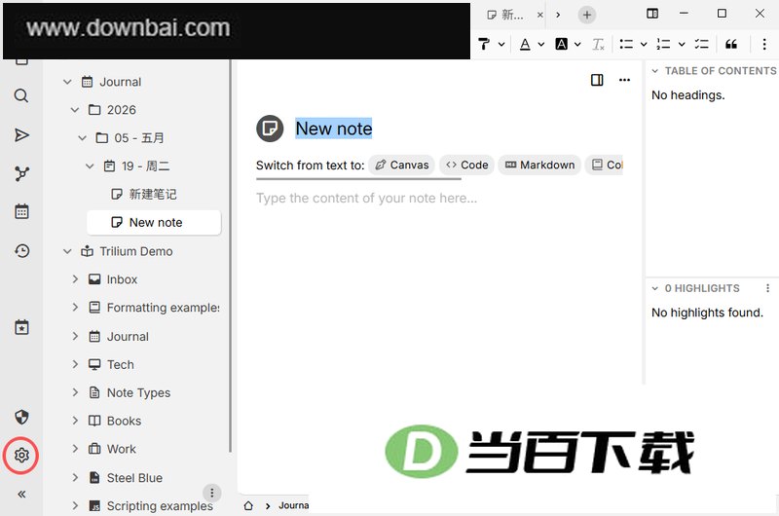Viewport: 779px width, 516px height.
Task: Click the New note title field
Action: [x=334, y=129]
